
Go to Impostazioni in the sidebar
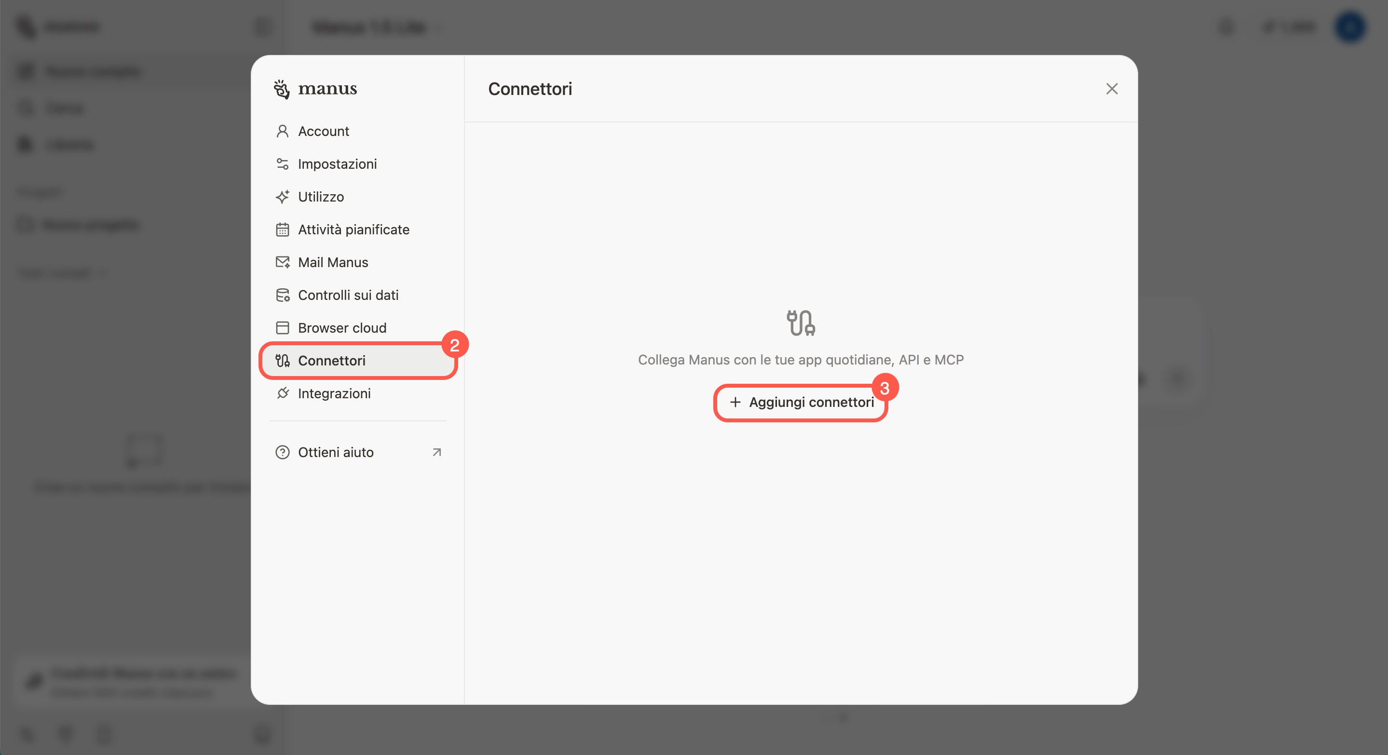tap(337, 164)
